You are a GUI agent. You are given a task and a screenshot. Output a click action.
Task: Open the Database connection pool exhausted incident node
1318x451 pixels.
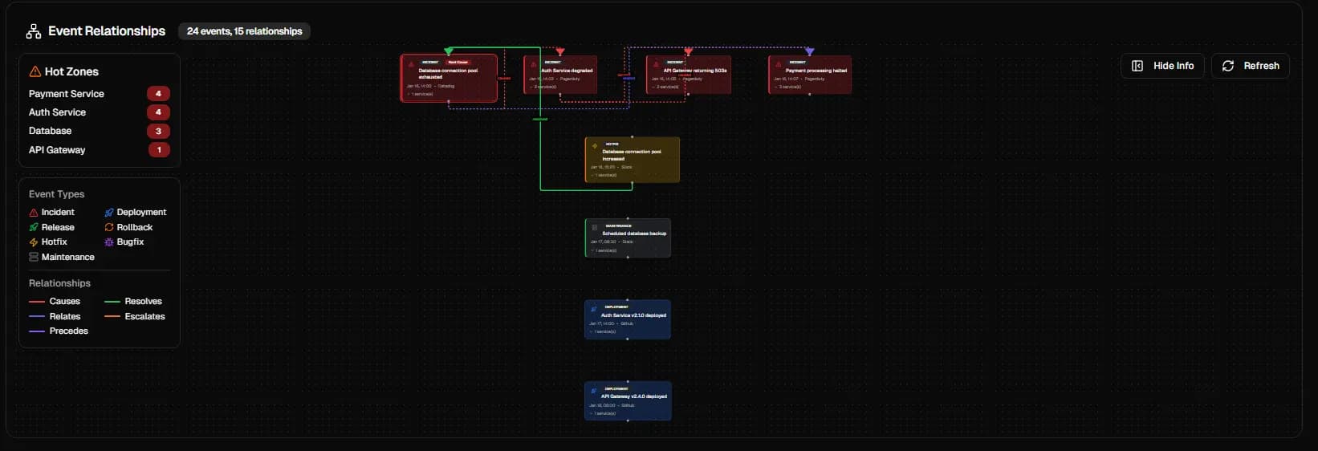point(449,78)
